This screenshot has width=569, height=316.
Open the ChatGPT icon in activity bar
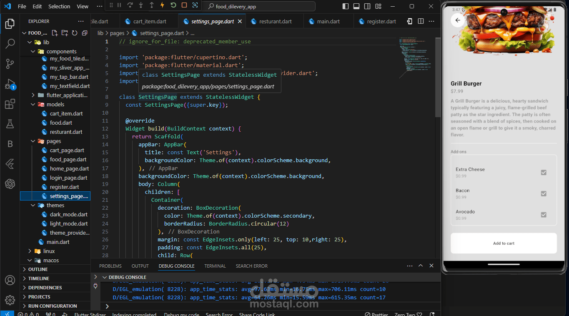click(x=10, y=183)
